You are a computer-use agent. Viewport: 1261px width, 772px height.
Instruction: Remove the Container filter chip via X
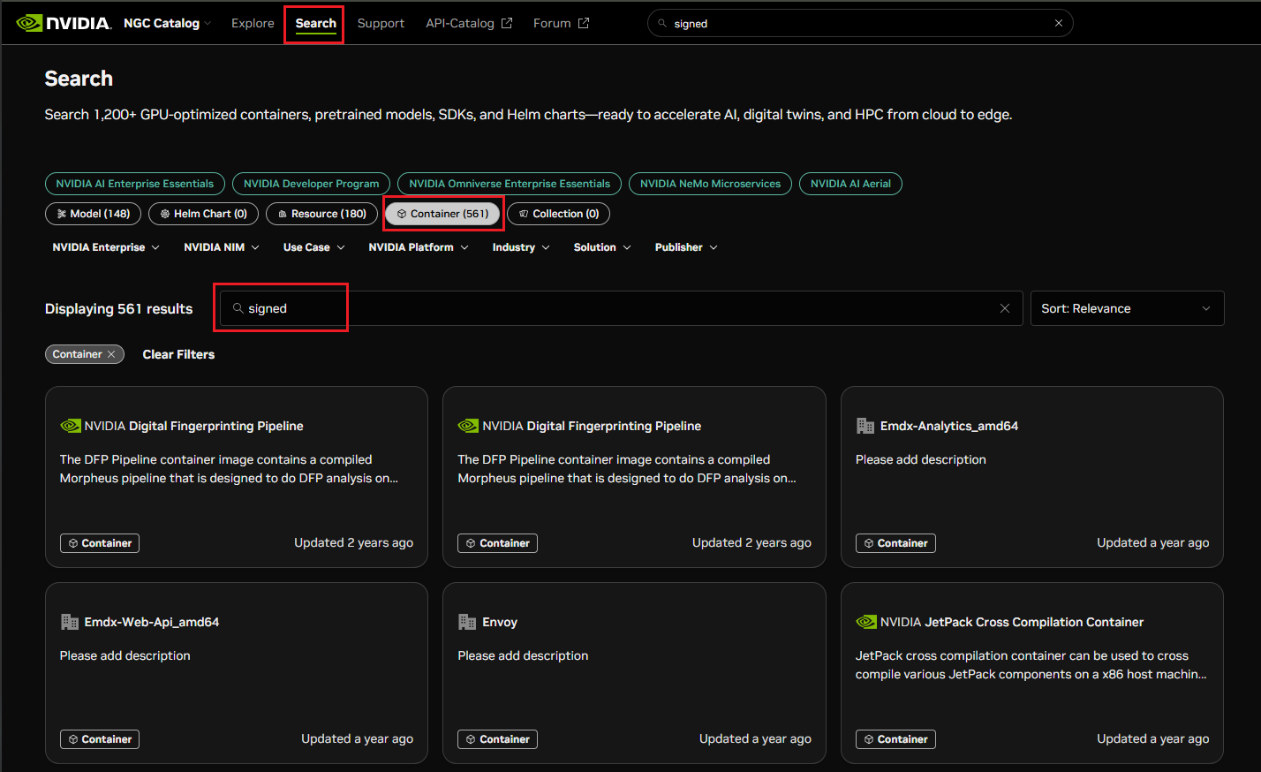click(111, 354)
